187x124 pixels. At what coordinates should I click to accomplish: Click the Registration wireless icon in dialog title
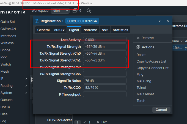pos(37,21)
